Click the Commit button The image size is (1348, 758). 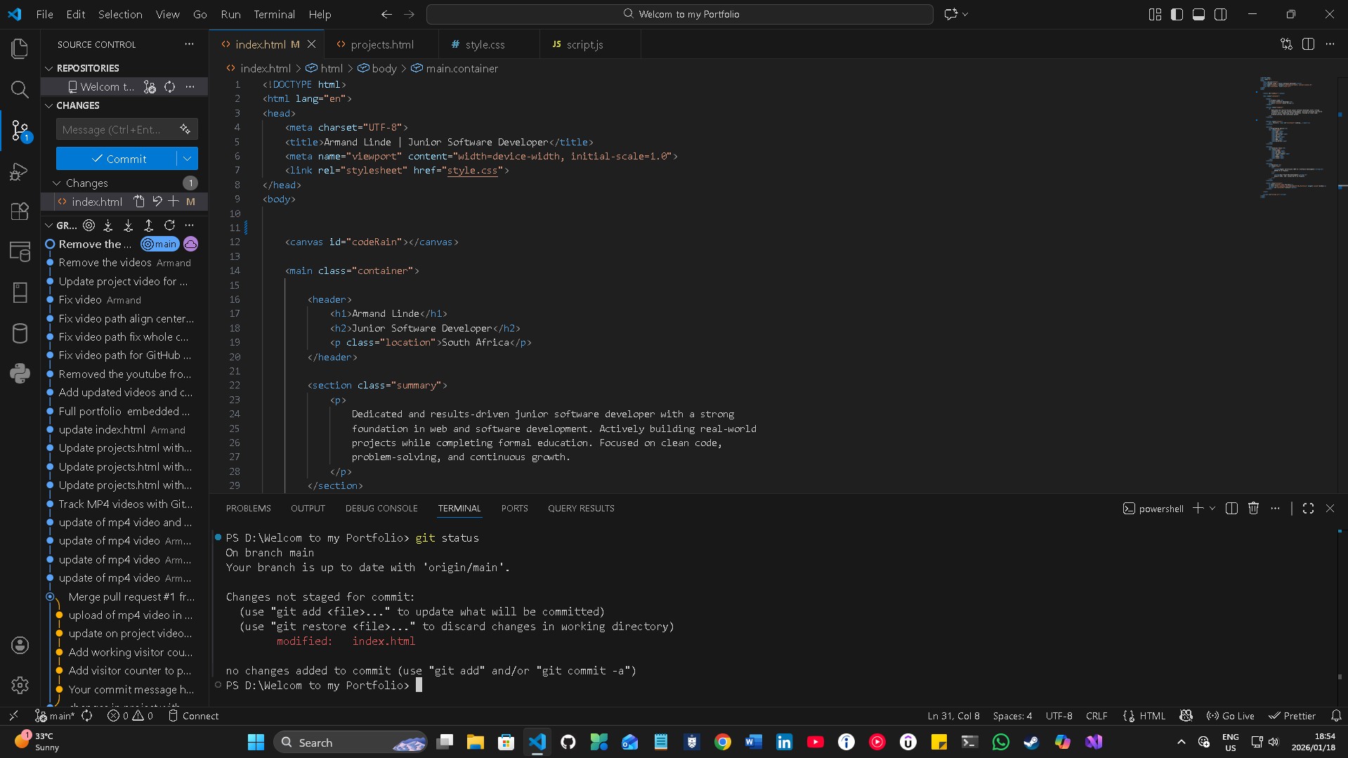coord(119,158)
